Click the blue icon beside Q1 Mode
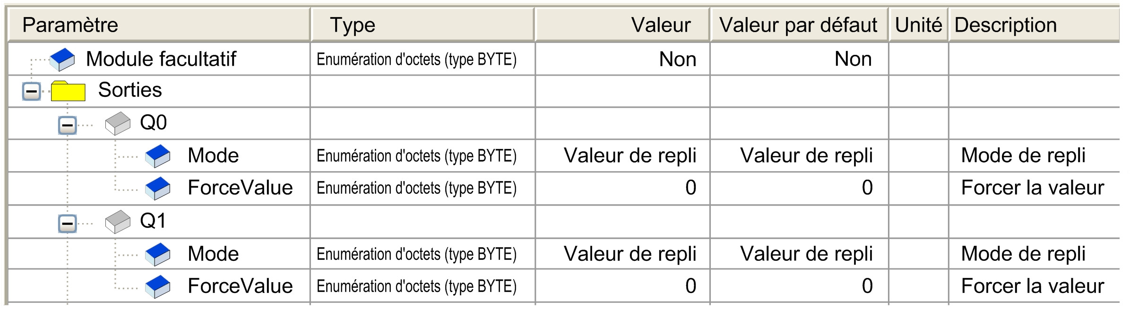Viewport: 1130px width, 310px height. [158, 254]
